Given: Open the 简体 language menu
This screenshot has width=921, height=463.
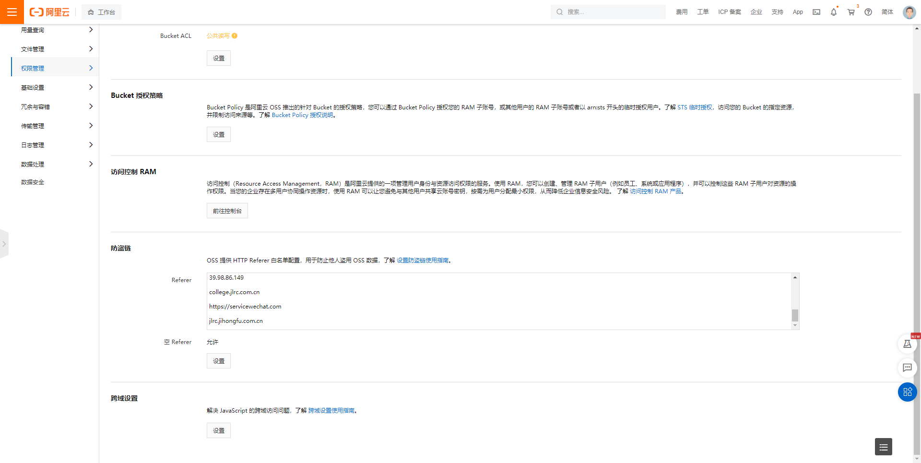Looking at the screenshot, I should pyautogui.click(x=887, y=12).
